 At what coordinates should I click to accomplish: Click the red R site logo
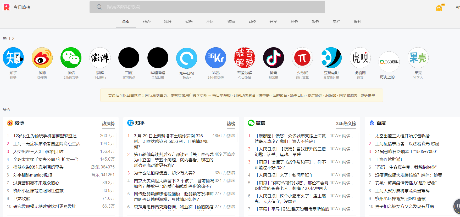pyautogui.click(x=7, y=7)
